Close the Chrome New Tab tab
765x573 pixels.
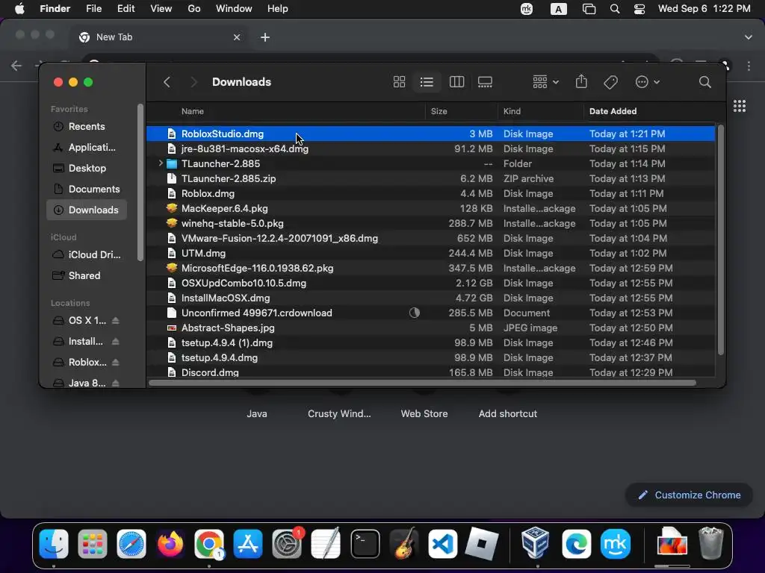coord(237,37)
